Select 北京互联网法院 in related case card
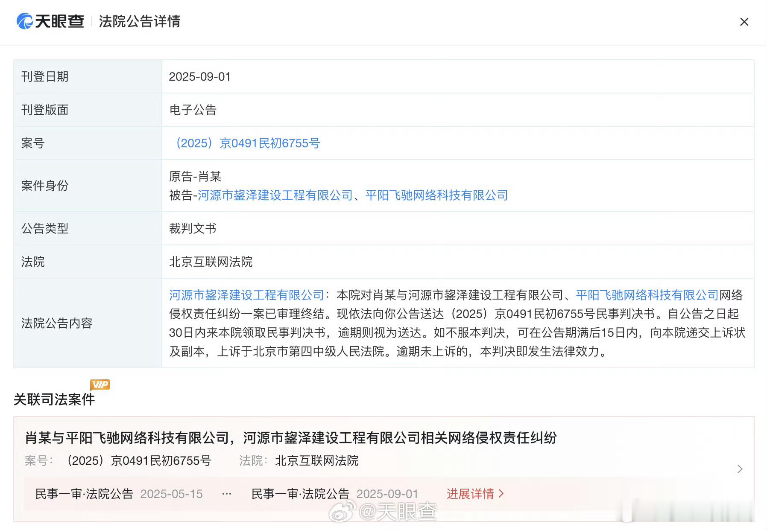Screen dimensions: 767x530 (x=317, y=461)
